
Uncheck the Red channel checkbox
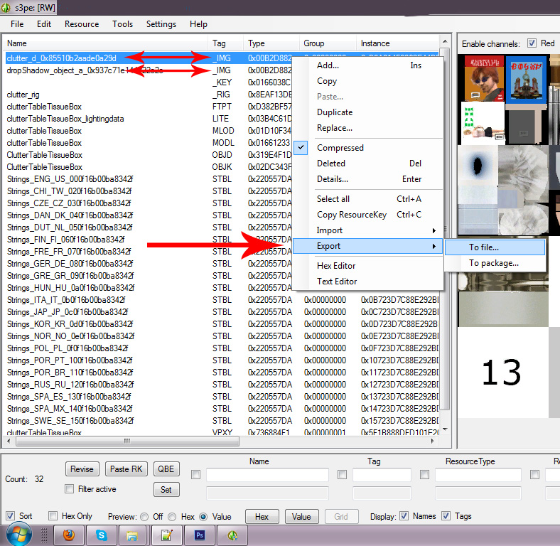point(532,43)
